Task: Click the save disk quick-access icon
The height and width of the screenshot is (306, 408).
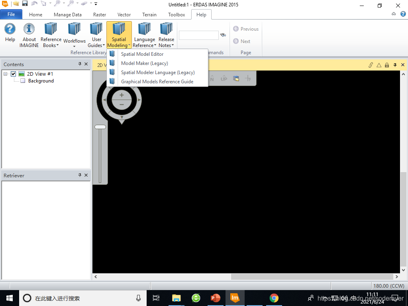Action: (x=25, y=3)
